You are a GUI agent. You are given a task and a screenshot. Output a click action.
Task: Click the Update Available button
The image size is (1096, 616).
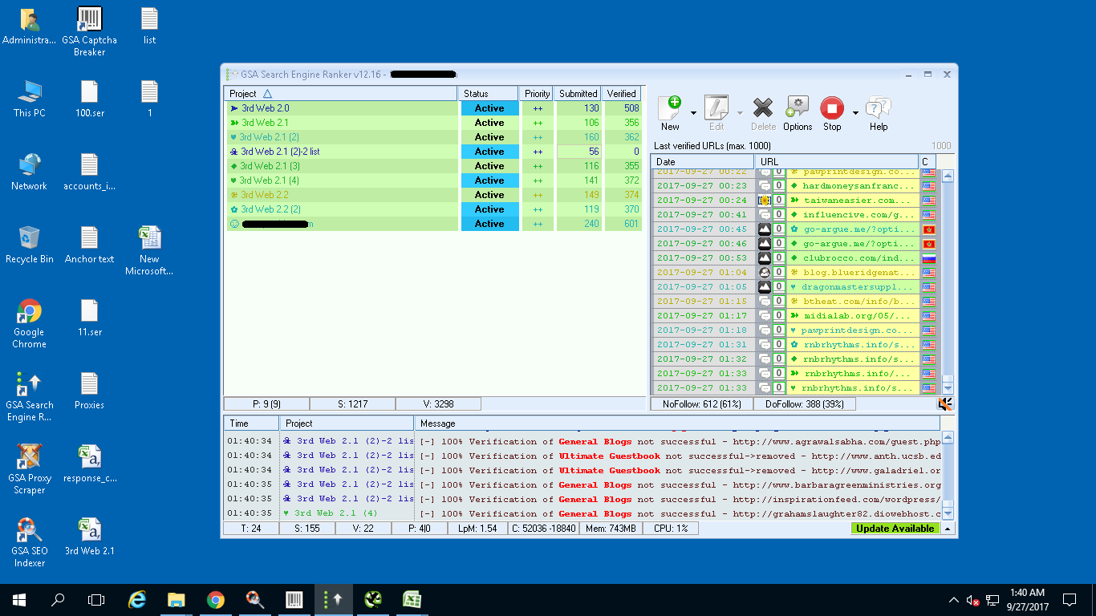pyautogui.click(x=895, y=529)
